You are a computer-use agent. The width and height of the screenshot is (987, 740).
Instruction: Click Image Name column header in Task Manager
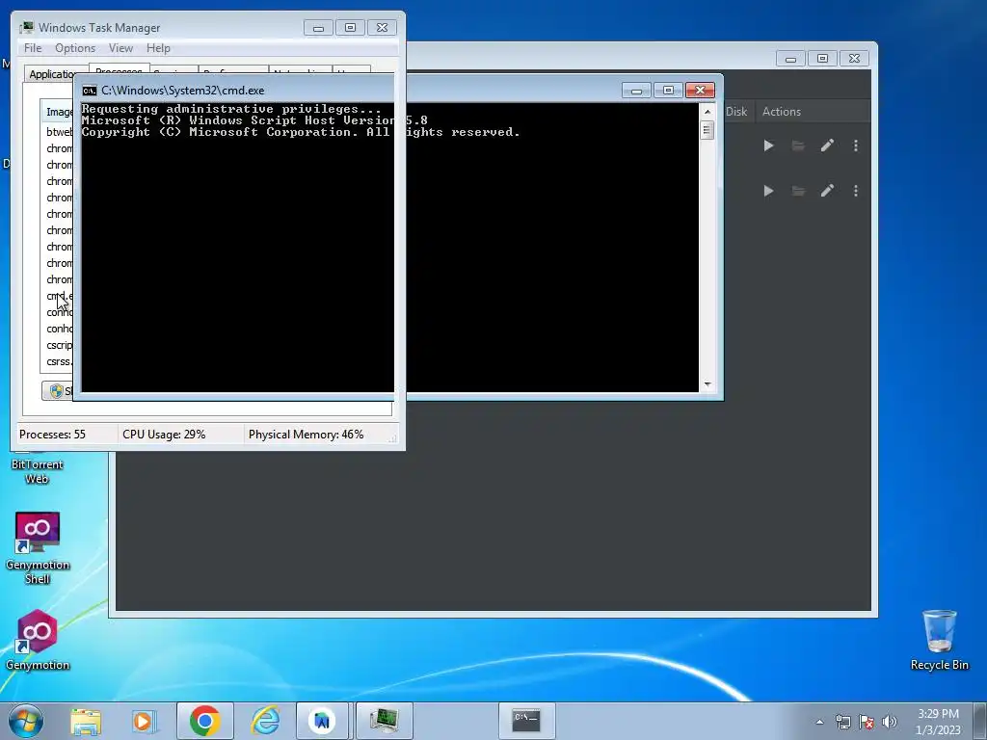click(58, 112)
